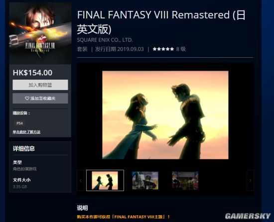The image size is (274, 222).
Task: Click the HK$154.00 price label
Action: click(32, 73)
